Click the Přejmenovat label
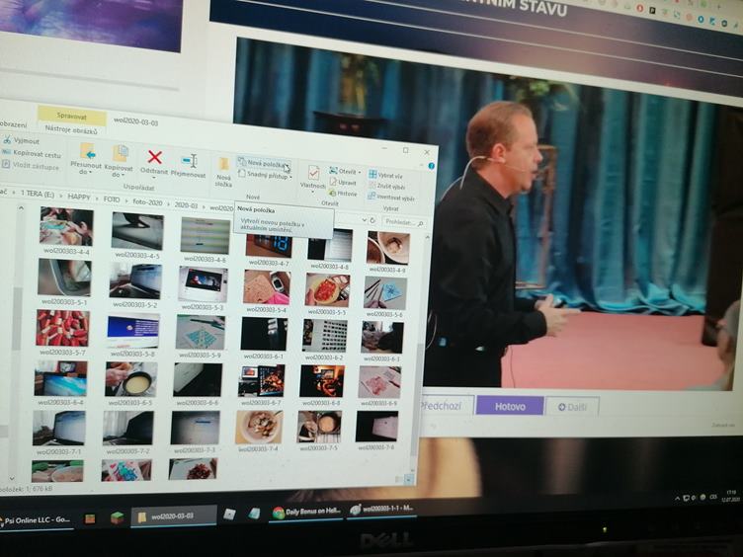 tap(188, 175)
